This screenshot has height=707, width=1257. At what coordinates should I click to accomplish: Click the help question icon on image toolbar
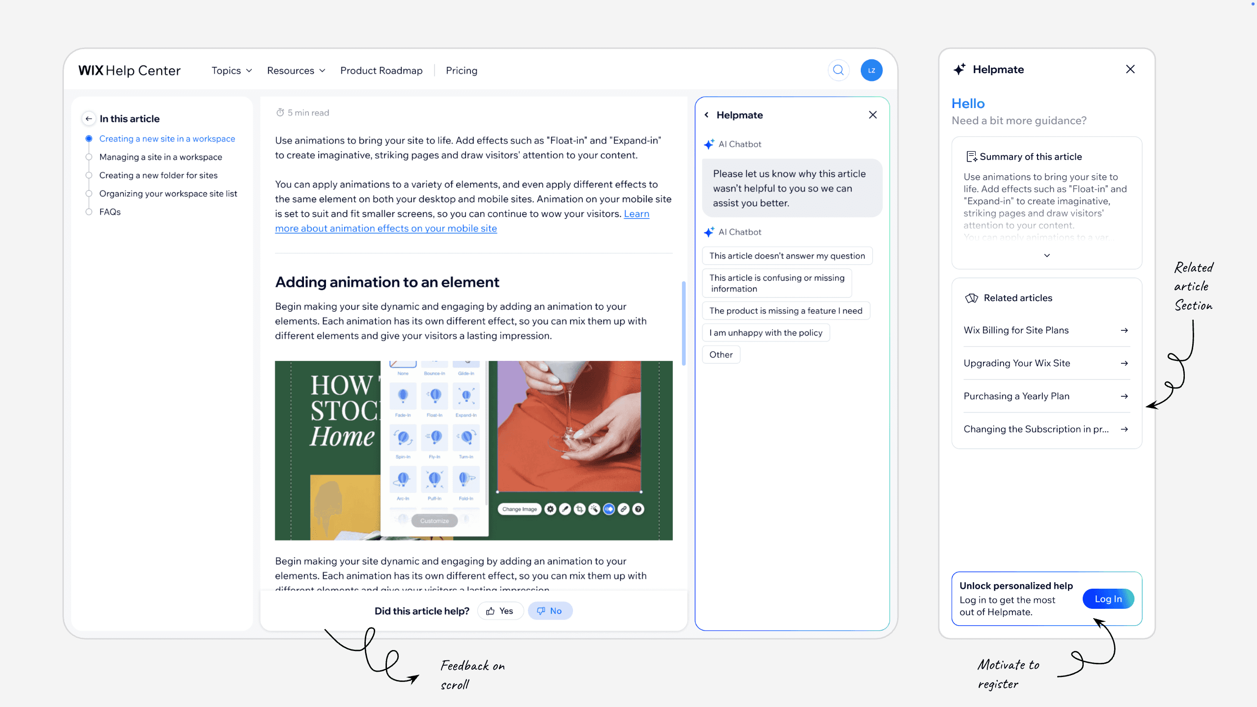coord(638,509)
